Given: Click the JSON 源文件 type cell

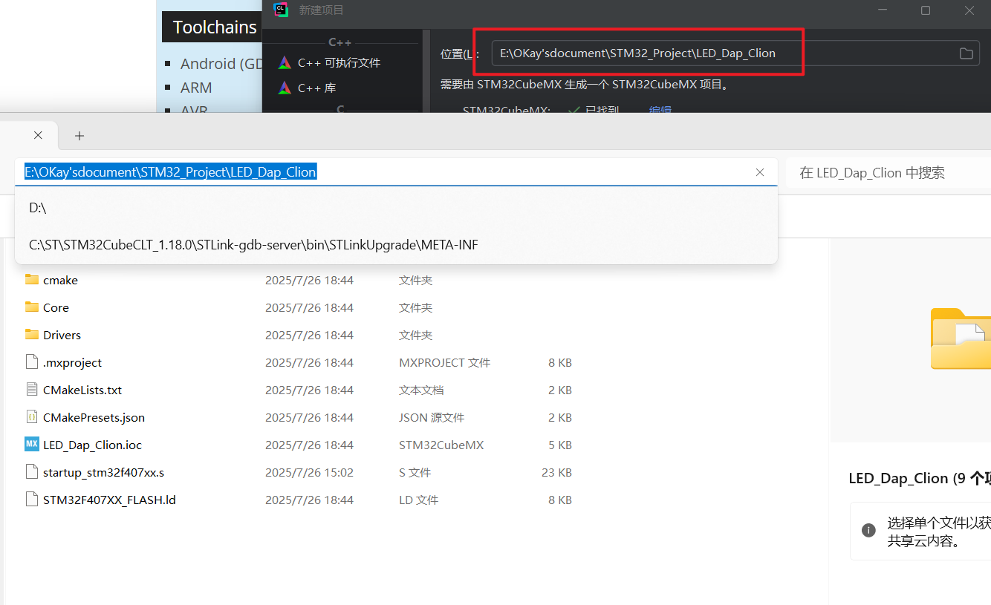Looking at the screenshot, I should point(432,417).
